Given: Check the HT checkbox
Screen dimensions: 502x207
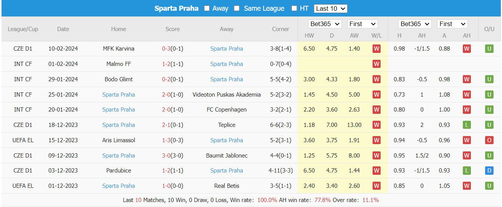Looking at the screenshot, I should pyautogui.click(x=294, y=8).
